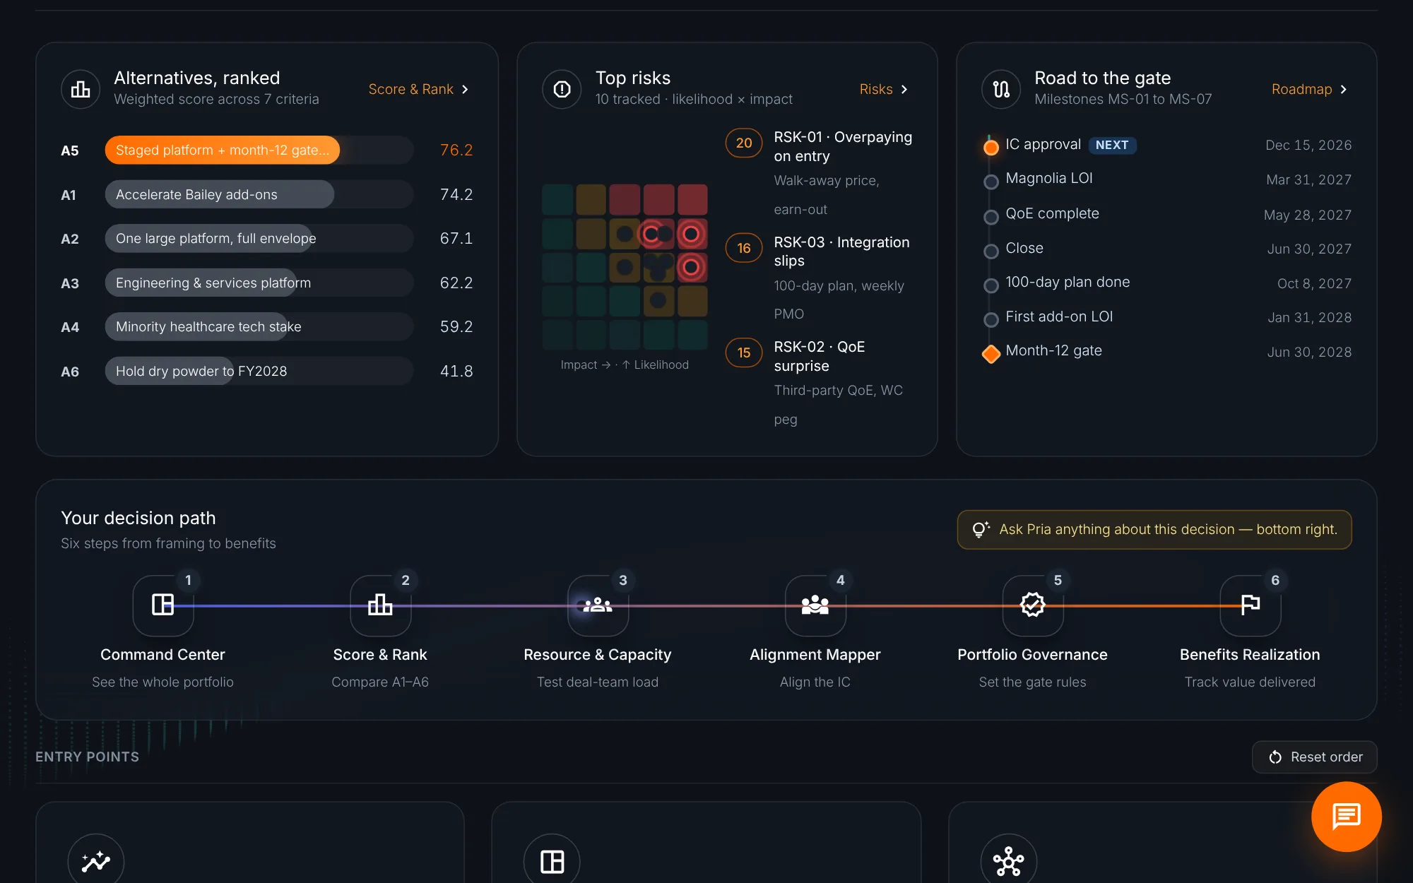Open the Alignment Mapper step icon

pos(815,605)
